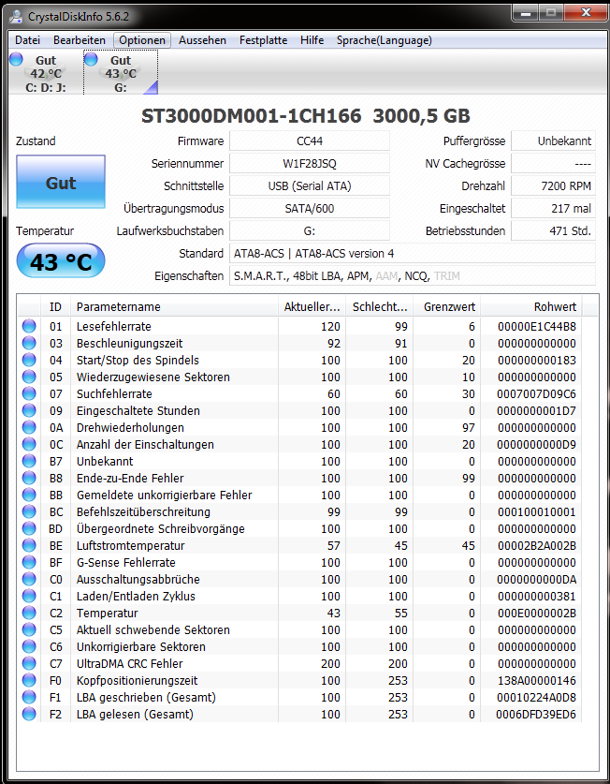Click the Grenzwert column header
610x784 pixels.
[x=447, y=306]
